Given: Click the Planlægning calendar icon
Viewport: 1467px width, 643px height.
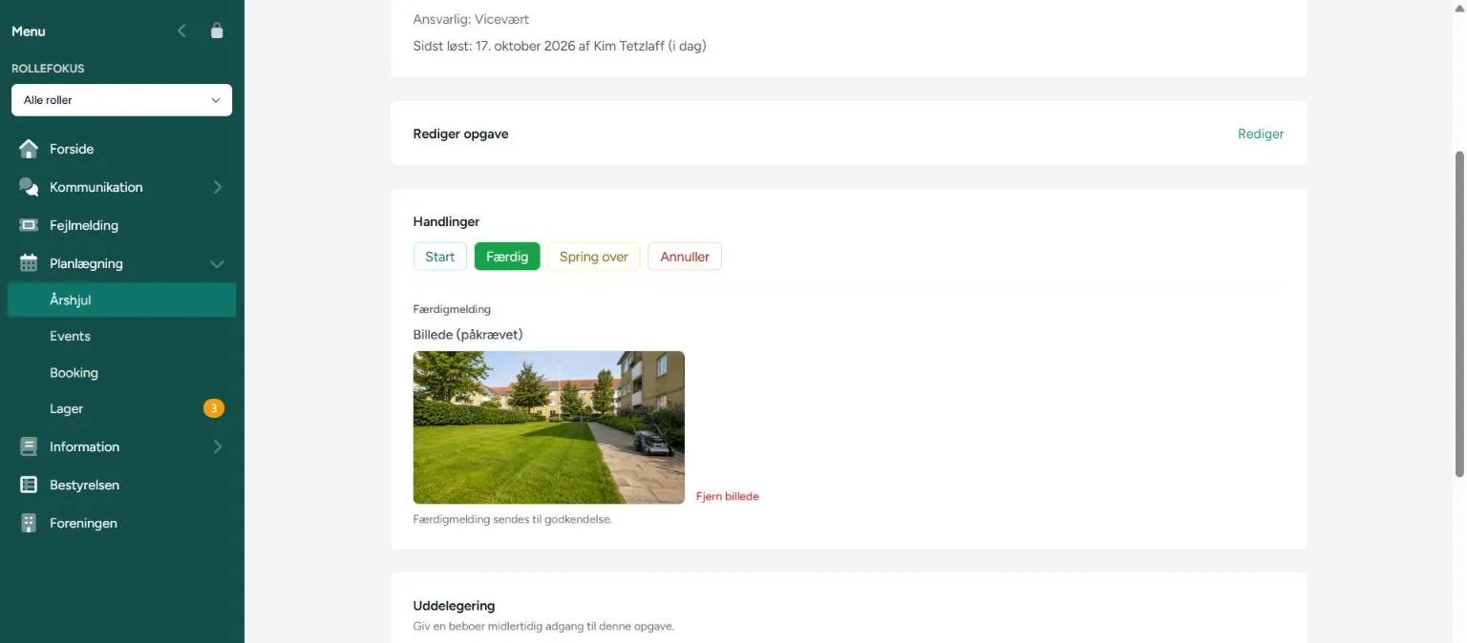Looking at the screenshot, I should pyautogui.click(x=29, y=263).
